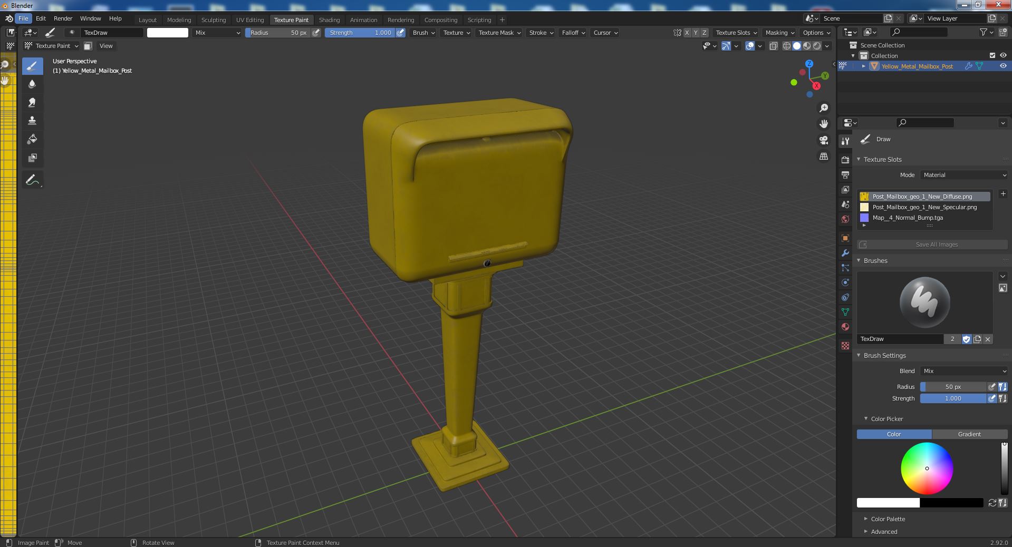Image resolution: width=1012 pixels, height=547 pixels.
Task: Toggle Z axis symmetry
Action: (704, 33)
